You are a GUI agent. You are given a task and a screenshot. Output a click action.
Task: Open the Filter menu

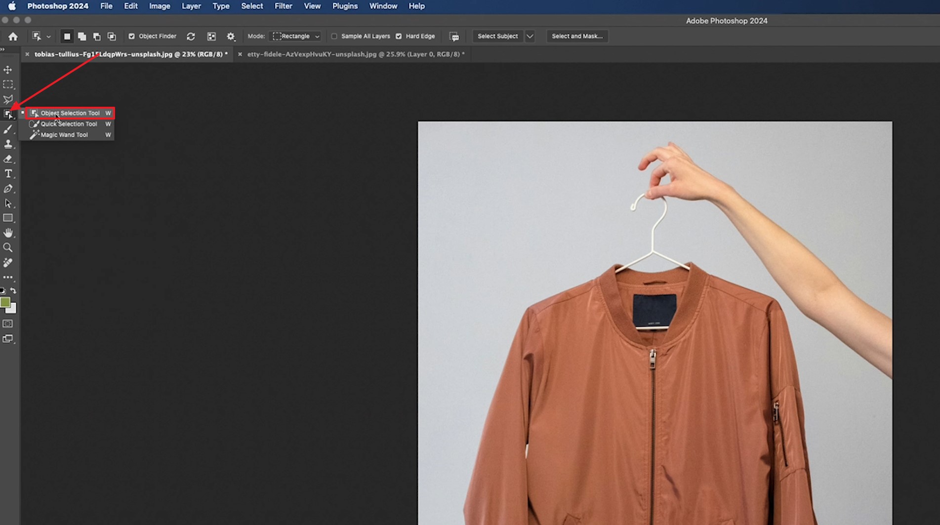click(x=284, y=6)
